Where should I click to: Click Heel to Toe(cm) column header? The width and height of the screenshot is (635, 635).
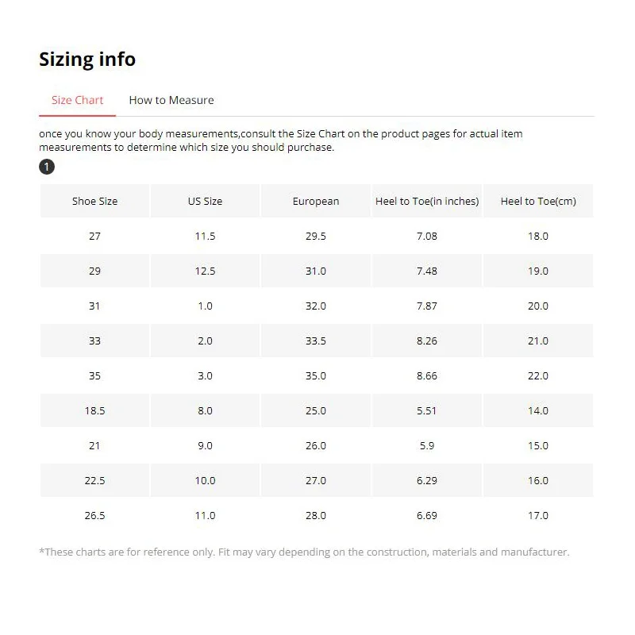click(x=538, y=201)
